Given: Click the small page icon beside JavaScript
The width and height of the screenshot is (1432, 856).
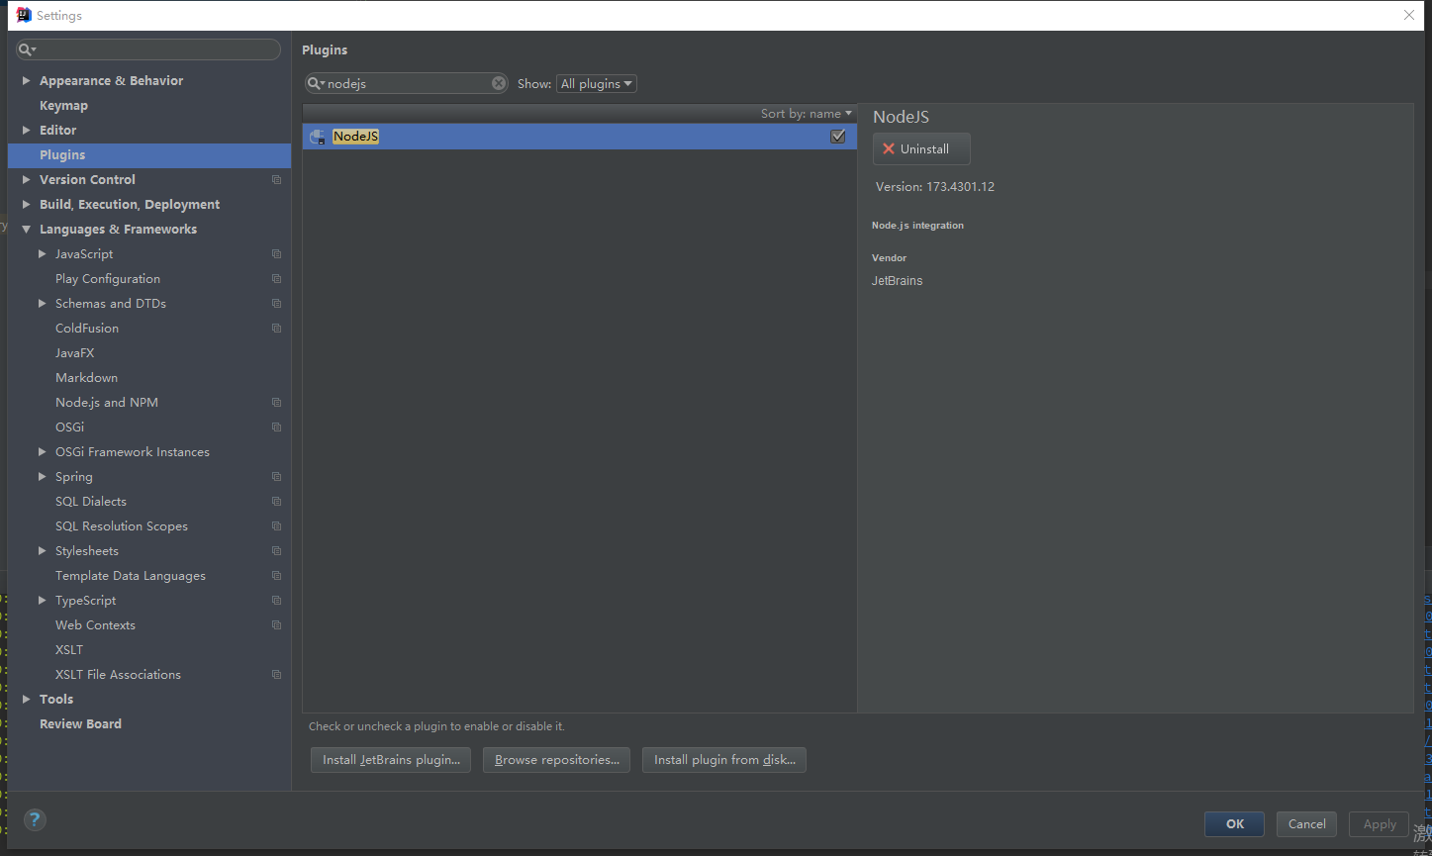Looking at the screenshot, I should [x=275, y=253].
